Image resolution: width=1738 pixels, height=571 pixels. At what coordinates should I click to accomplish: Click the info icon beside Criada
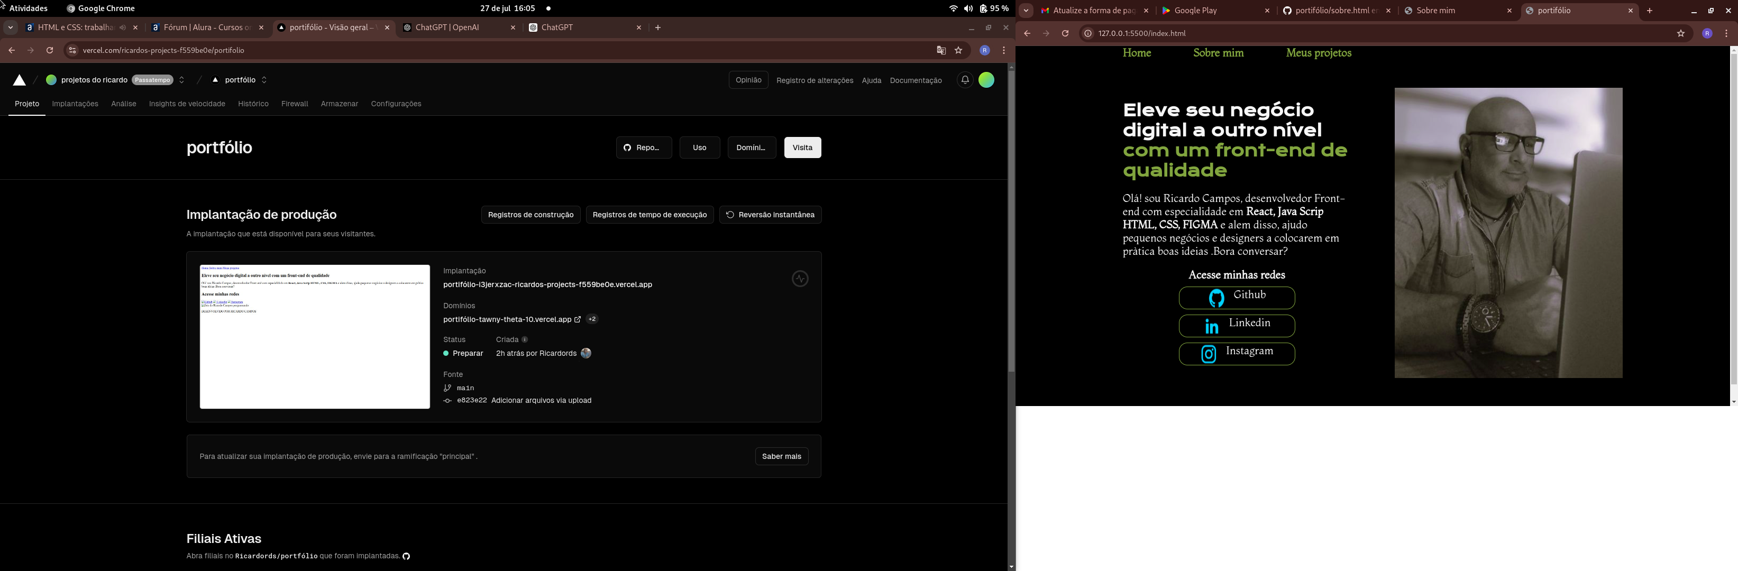(x=525, y=340)
